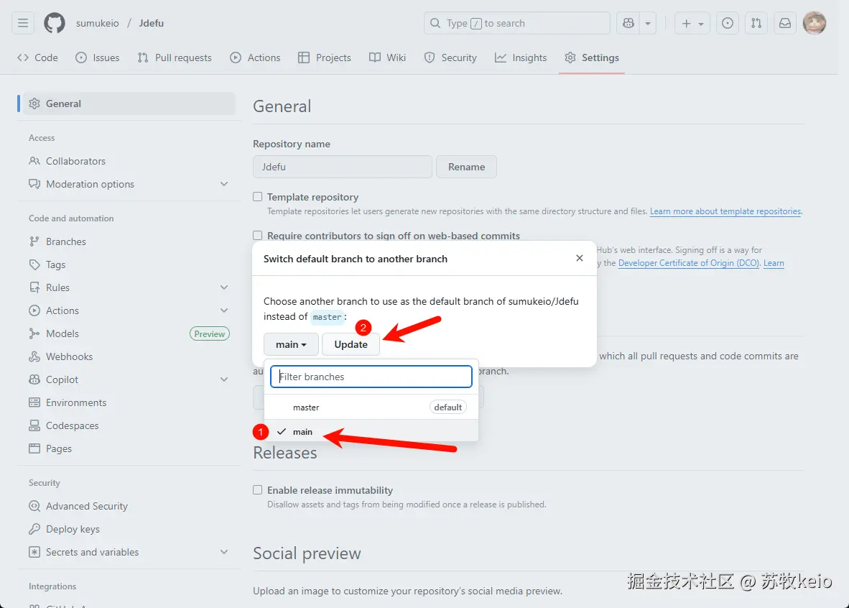Switch to the Wiki tab
Viewport: 849px width, 608px height.
pyautogui.click(x=387, y=57)
